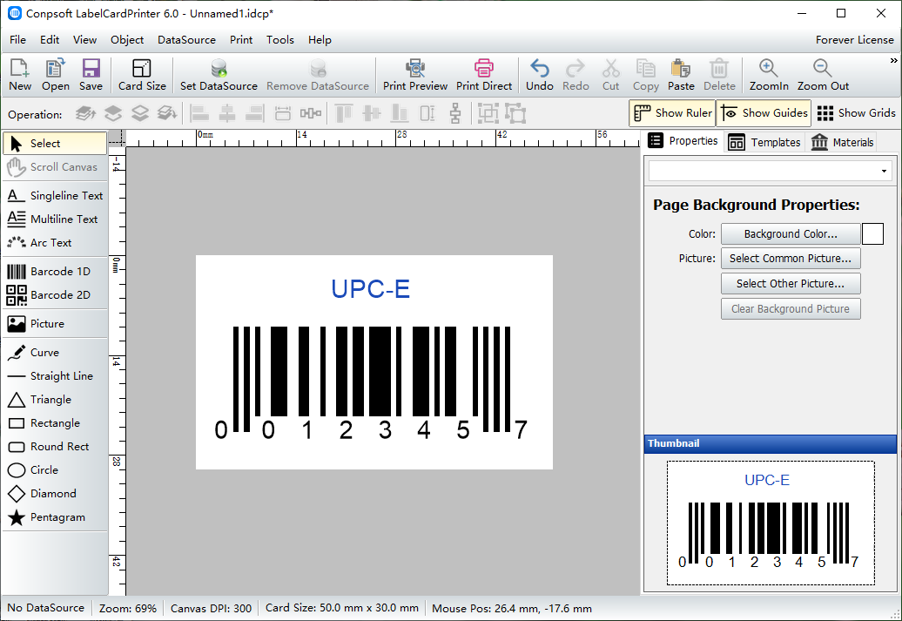The height and width of the screenshot is (621, 902).
Task: Click Print Direct icon
Action: click(484, 75)
